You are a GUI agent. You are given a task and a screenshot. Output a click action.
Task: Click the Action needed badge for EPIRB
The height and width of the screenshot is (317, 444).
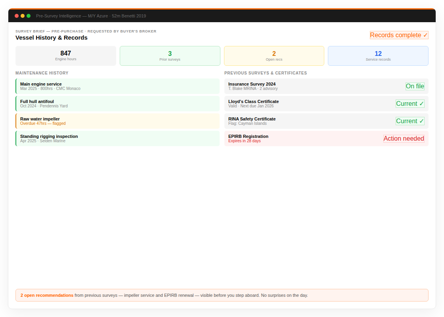click(x=404, y=138)
